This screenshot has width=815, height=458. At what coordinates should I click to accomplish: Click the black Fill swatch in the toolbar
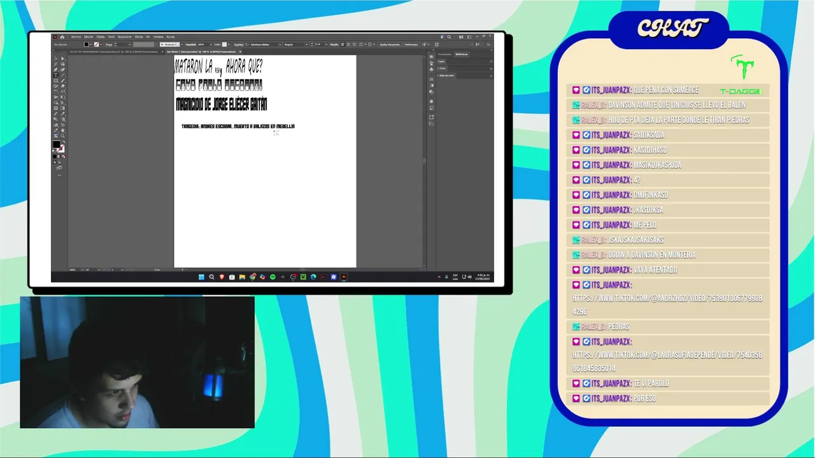(x=56, y=144)
